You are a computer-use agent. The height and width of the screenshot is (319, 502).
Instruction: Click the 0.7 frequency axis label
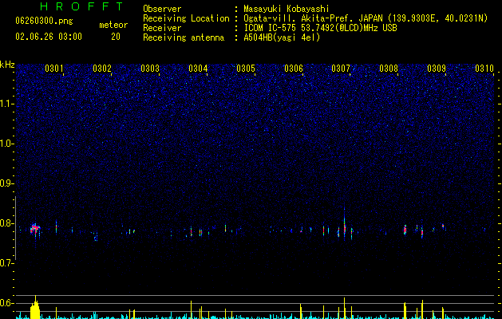[7, 263]
